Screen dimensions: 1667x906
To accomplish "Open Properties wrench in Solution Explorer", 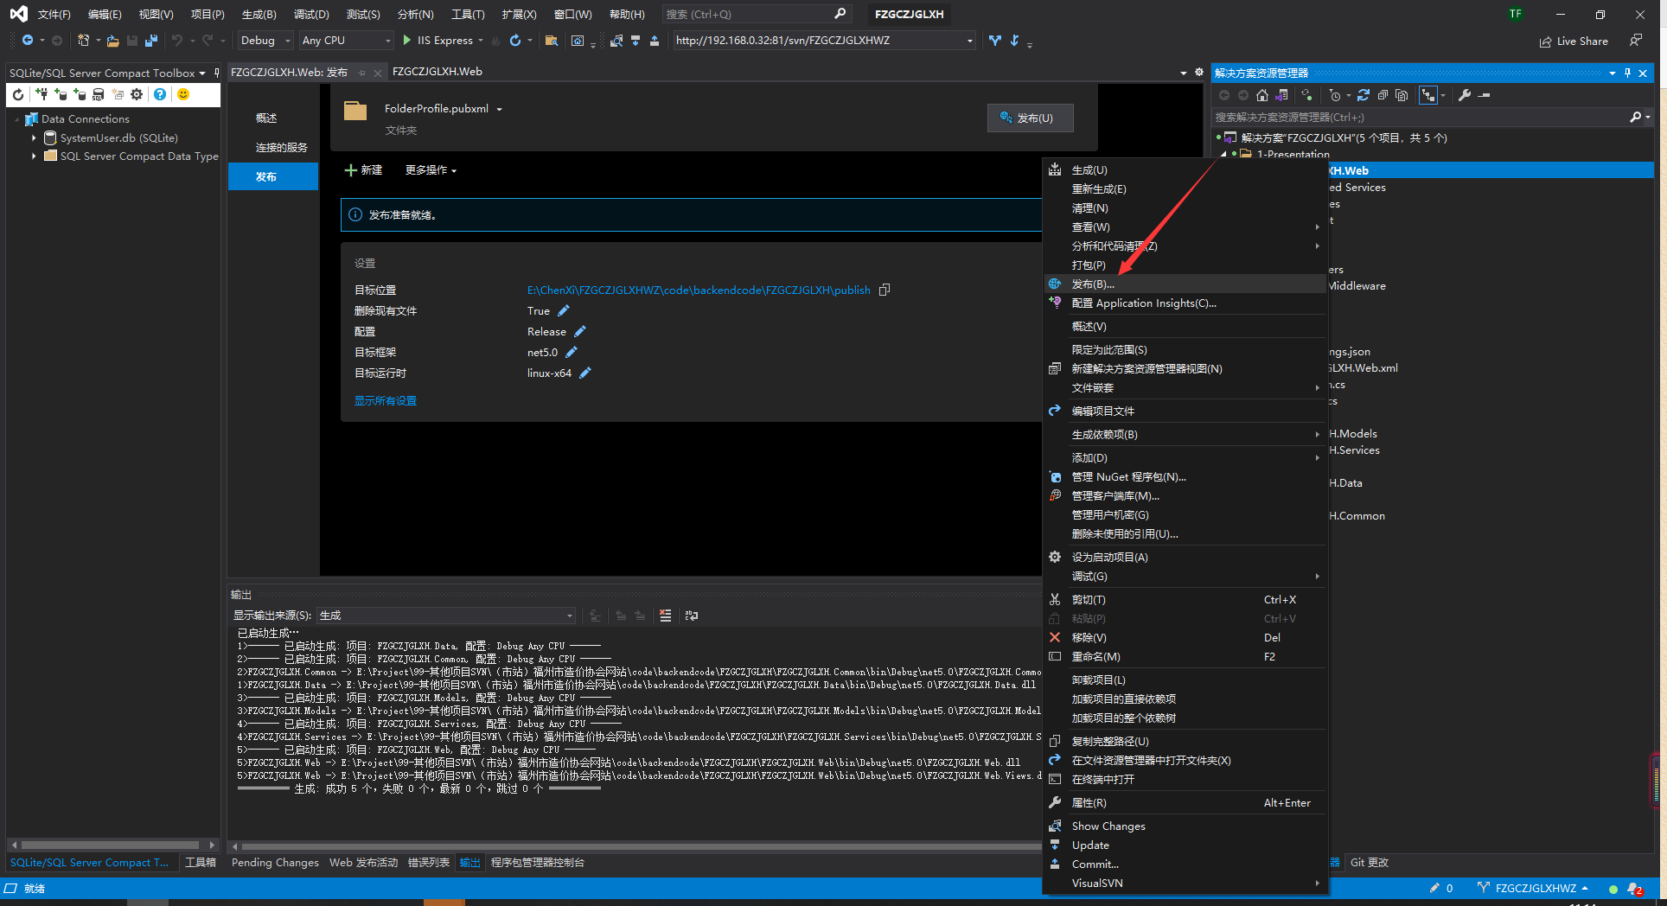I will click(1465, 95).
